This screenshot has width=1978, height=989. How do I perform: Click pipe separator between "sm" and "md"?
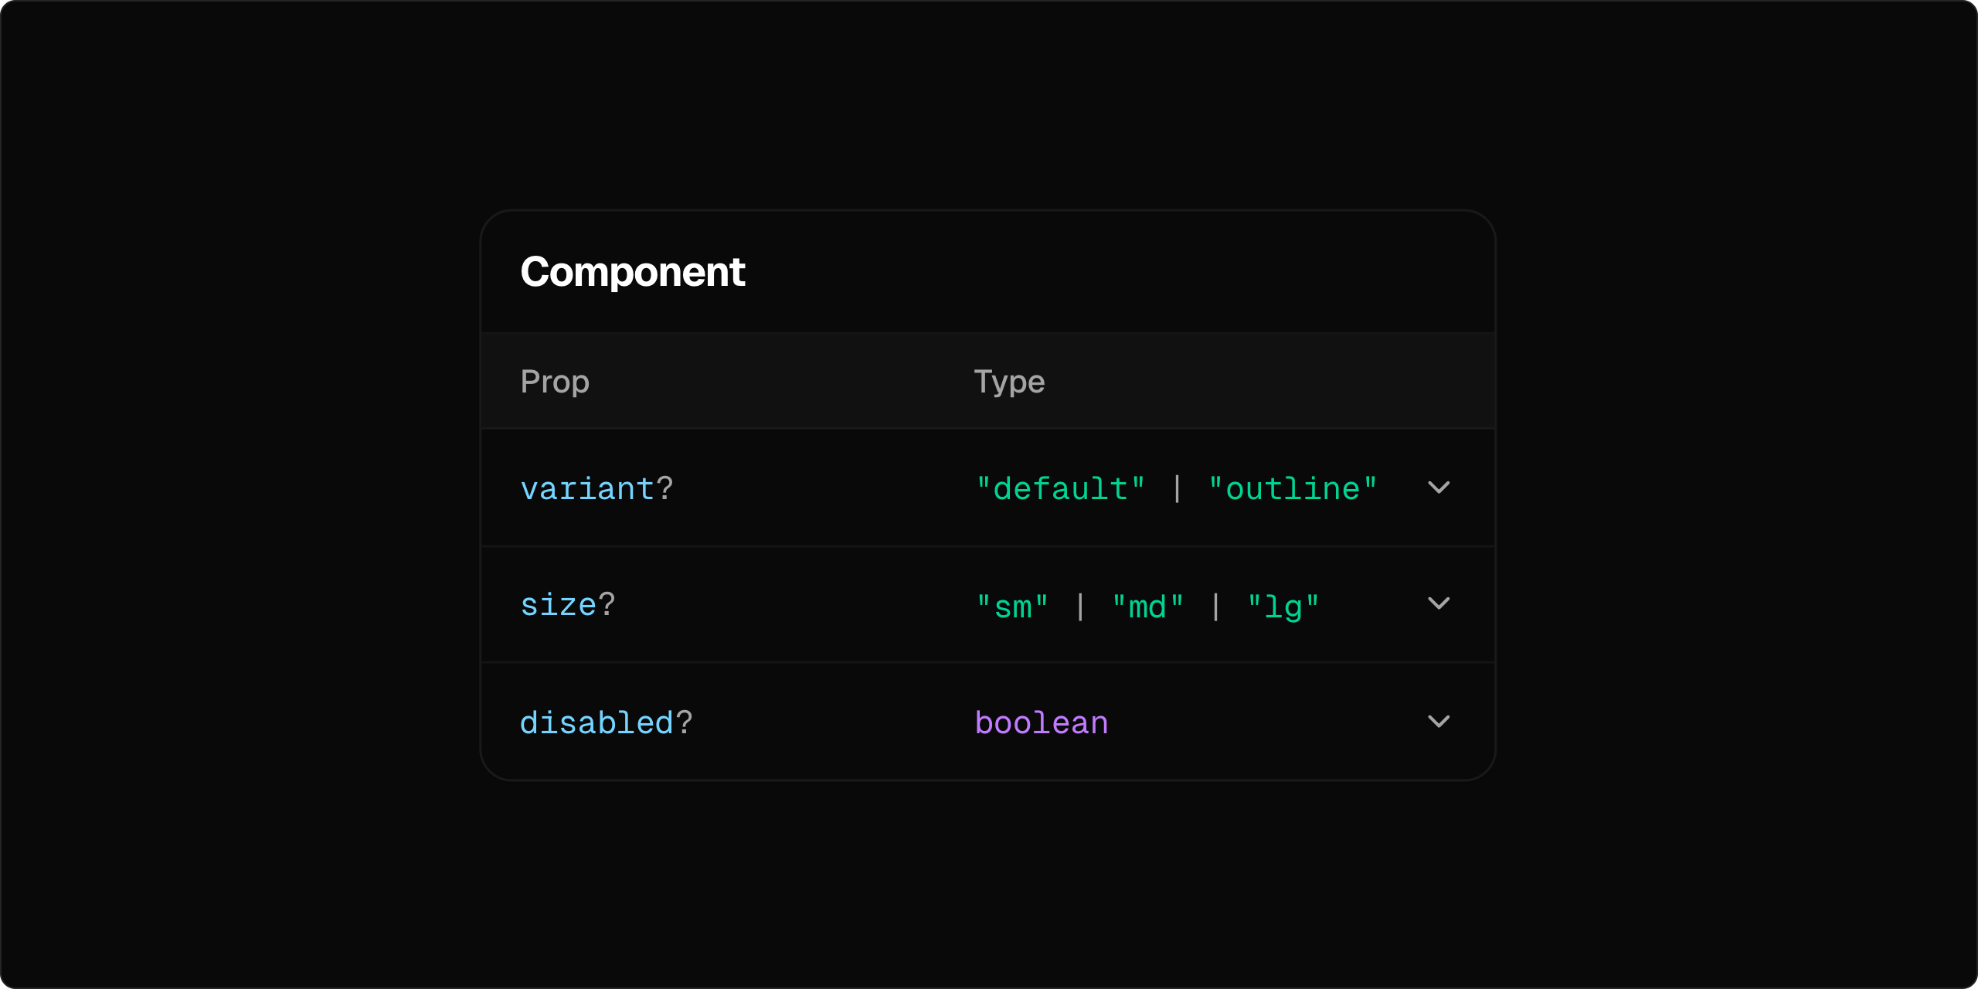point(1080,607)
